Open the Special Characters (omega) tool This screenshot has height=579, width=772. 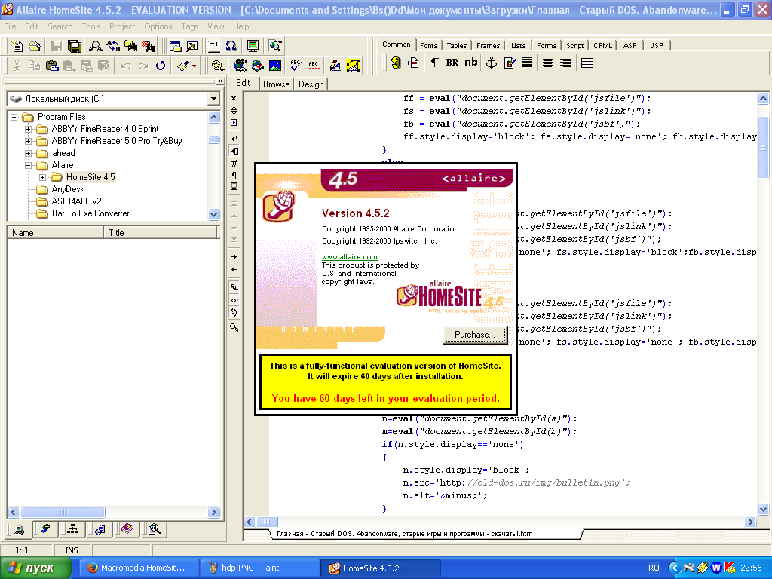coord(231,46)
